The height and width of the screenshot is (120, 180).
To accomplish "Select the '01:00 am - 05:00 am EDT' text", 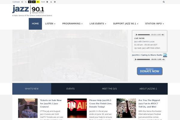I will coord(146,45).
